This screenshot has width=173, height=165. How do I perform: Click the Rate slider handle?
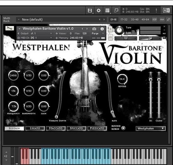(112, 112)
